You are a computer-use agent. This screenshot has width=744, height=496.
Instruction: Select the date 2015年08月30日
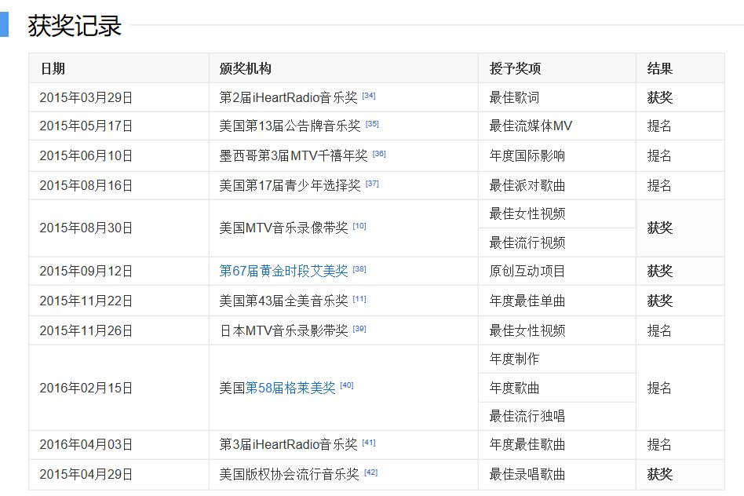[86, 228]
